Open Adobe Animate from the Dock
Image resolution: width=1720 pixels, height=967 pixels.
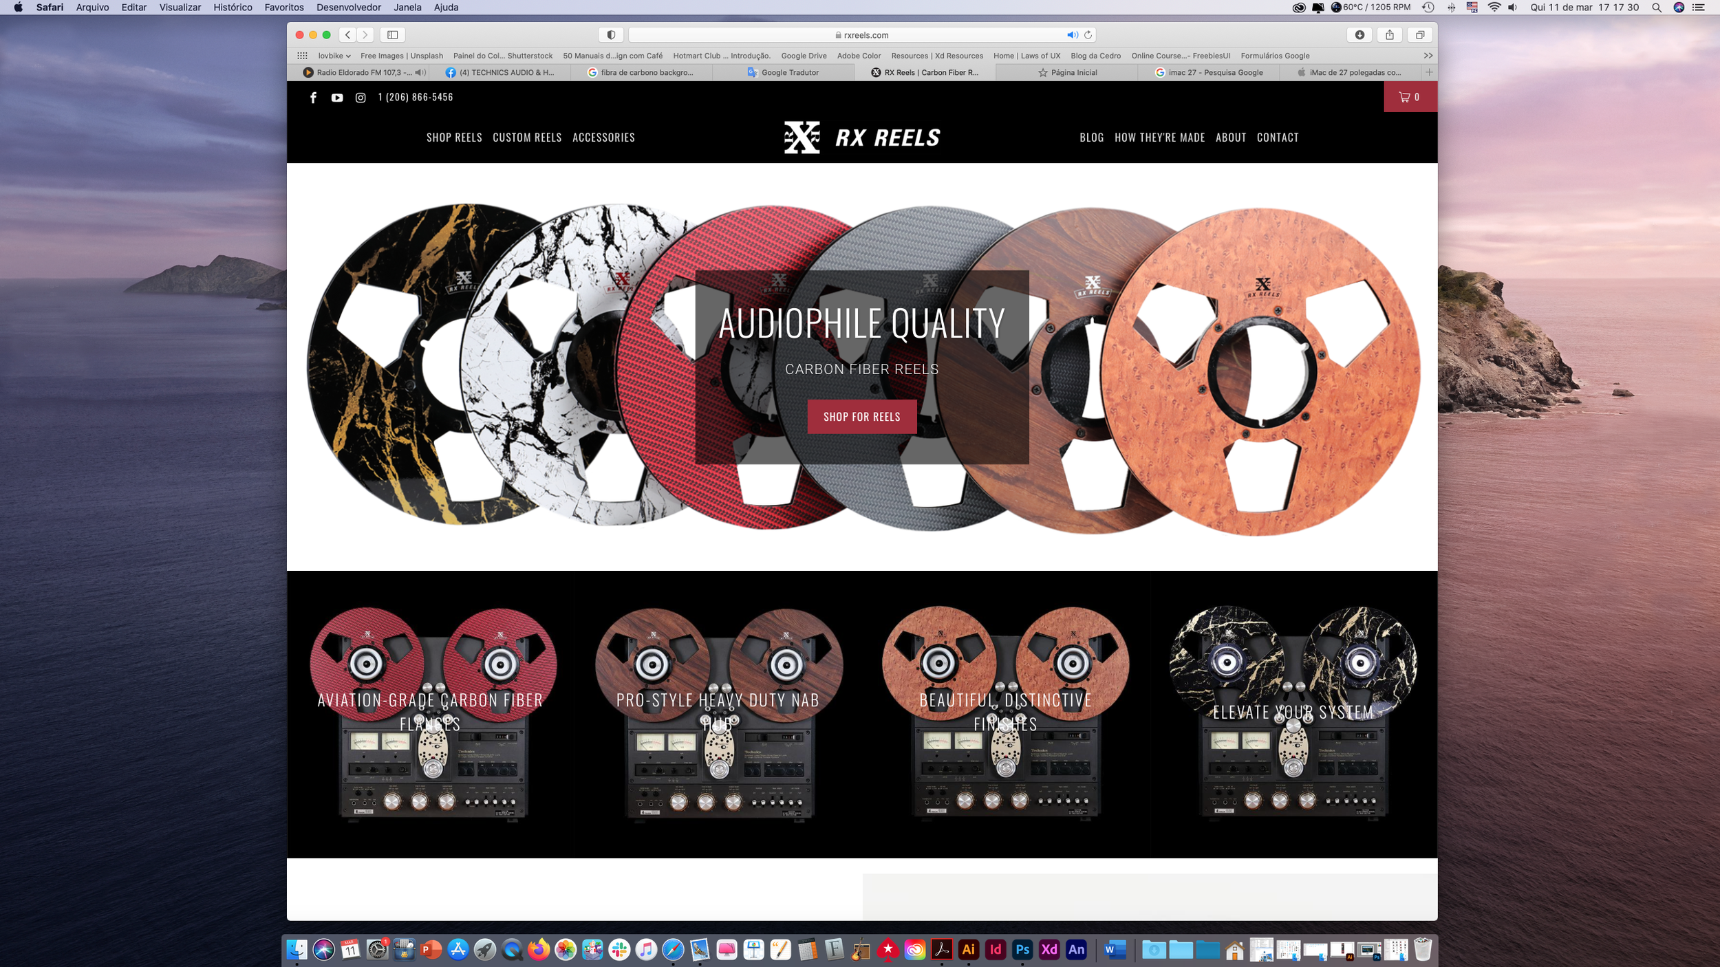(x=1076, y=950)
